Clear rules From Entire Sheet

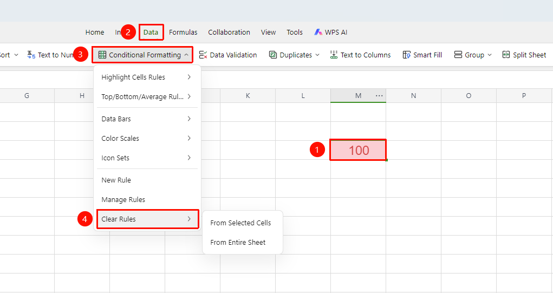pyautogui.click(x=242, y=242)
